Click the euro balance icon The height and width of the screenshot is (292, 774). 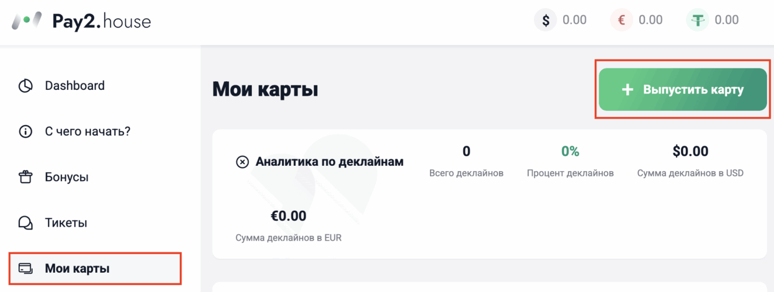point(622,20)
